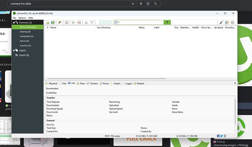Viewport: 252px width, 147px height.
Task: Click the Downloaded column header
Action: (x=230, y=27)
